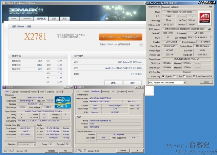Open the SPD tab in left CPU-Z window
The width and height of the screenshot is (217, 155).
pos(42,92)
